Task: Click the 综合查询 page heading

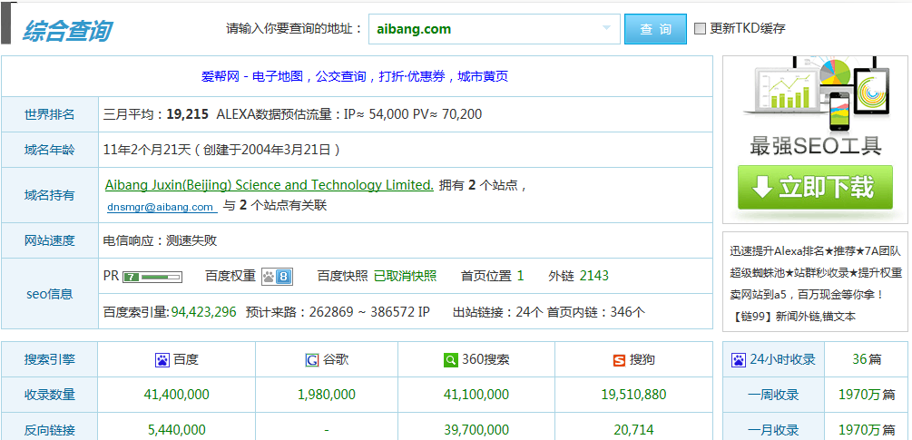Action: coord(67,30)
